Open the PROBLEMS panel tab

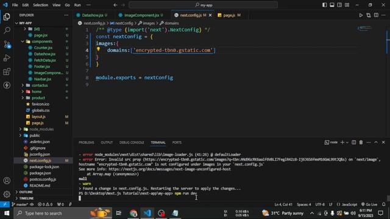87,142
